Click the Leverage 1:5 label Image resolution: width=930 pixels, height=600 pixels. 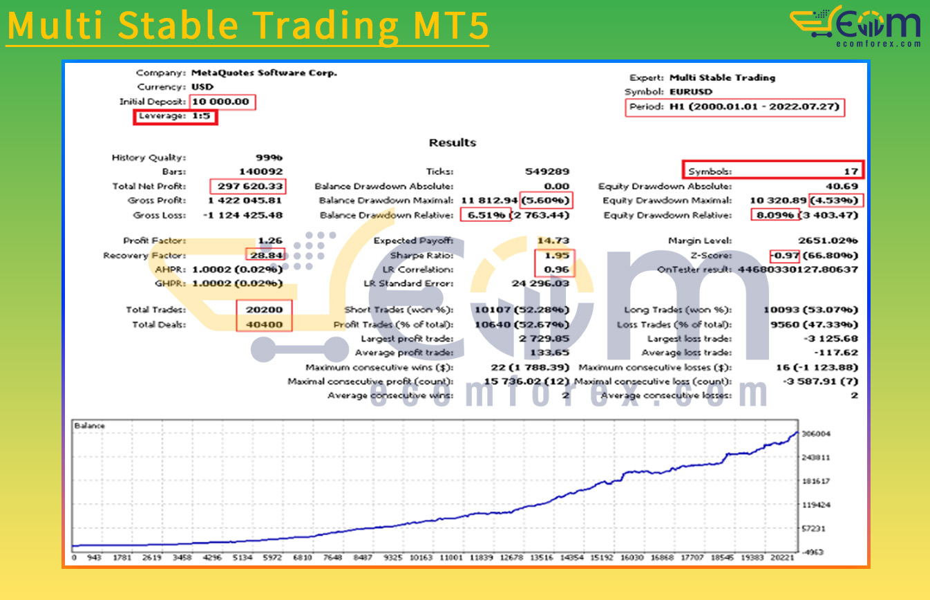pos(175,117)
